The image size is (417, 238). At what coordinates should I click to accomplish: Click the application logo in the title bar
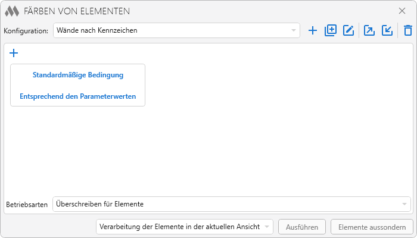tap(13, 11)
